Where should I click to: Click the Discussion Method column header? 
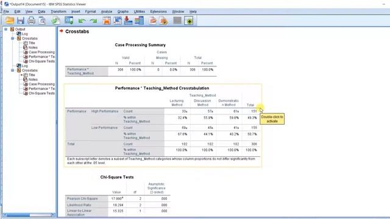pyautogui.click(x=202, y=103)
